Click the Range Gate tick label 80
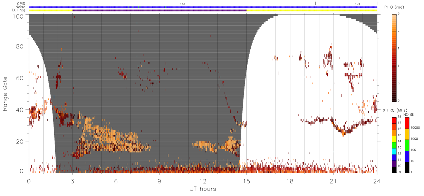The image size is (424, 196). point(19,47)
